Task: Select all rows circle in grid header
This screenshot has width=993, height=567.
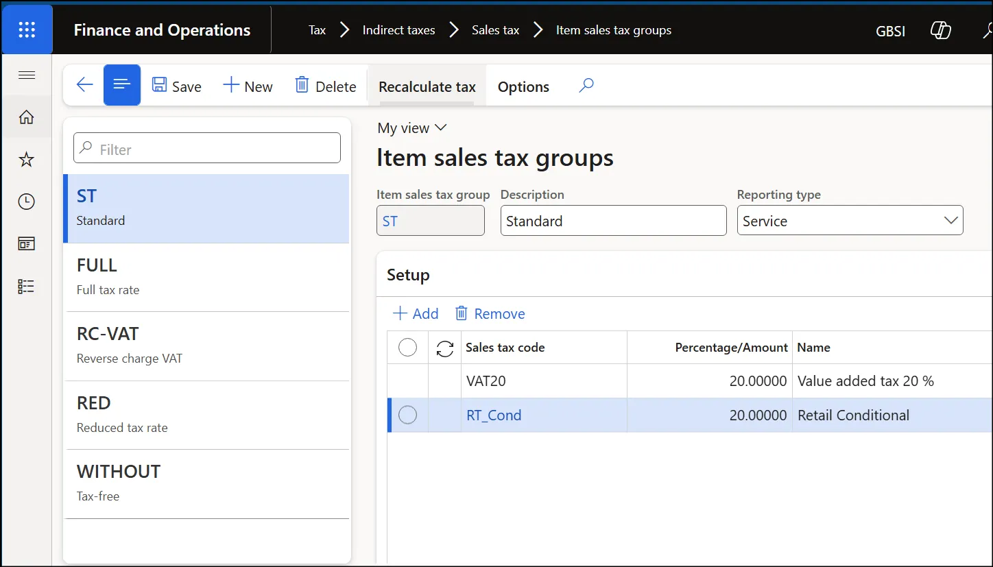Action: pyautogui.click(x=408, y=348)
